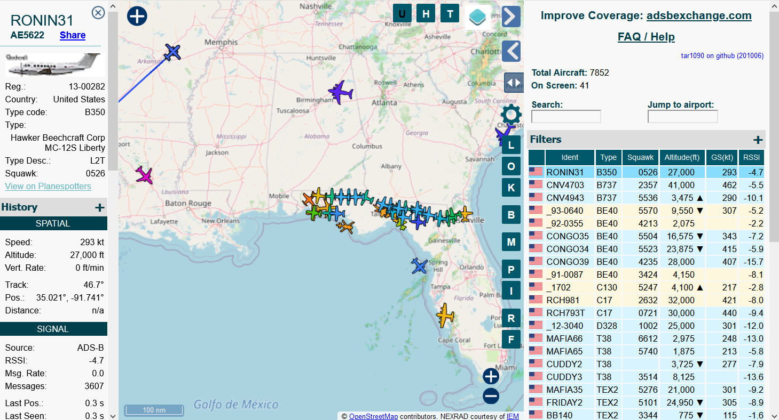Expand the History section
779x420 pixels.
[x=99, y=207]
